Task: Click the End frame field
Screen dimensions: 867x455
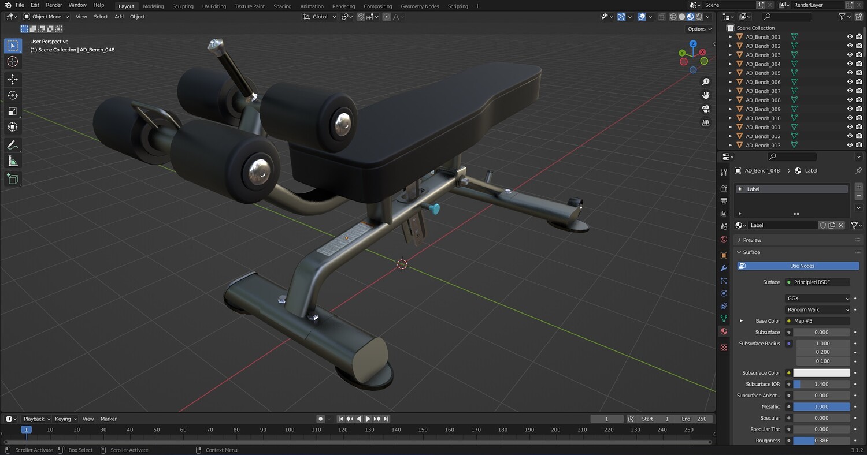Action: [x=694, y=419]
